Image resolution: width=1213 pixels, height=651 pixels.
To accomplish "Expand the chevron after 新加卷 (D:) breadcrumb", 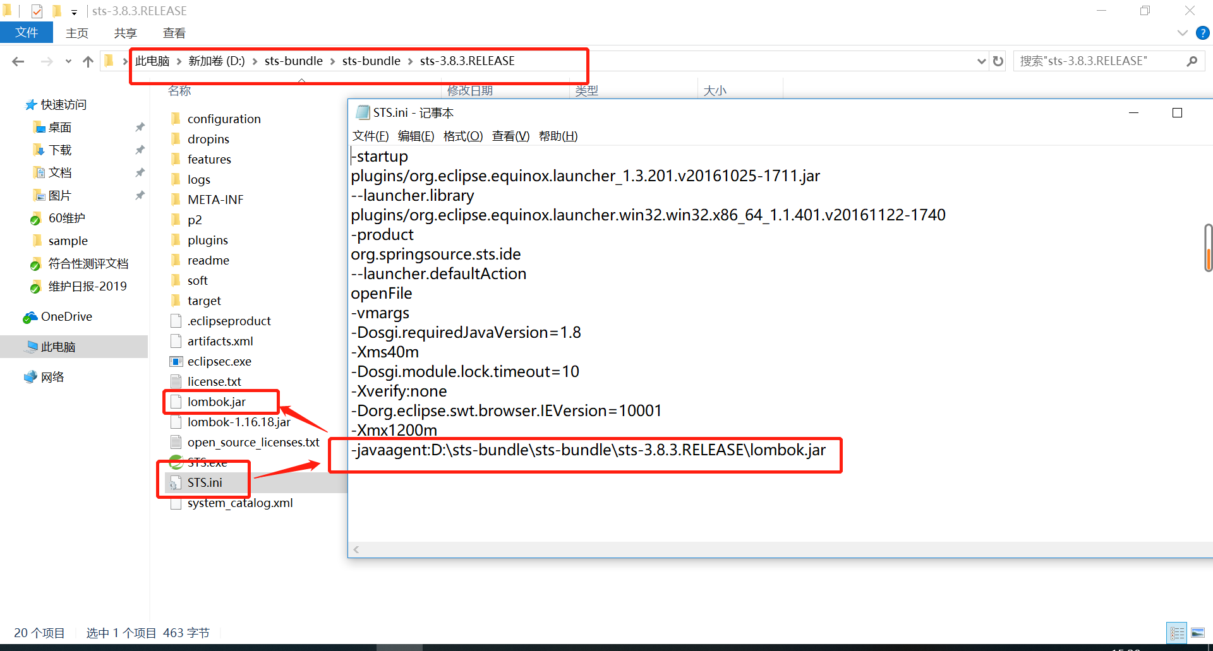I will point(255,61).
